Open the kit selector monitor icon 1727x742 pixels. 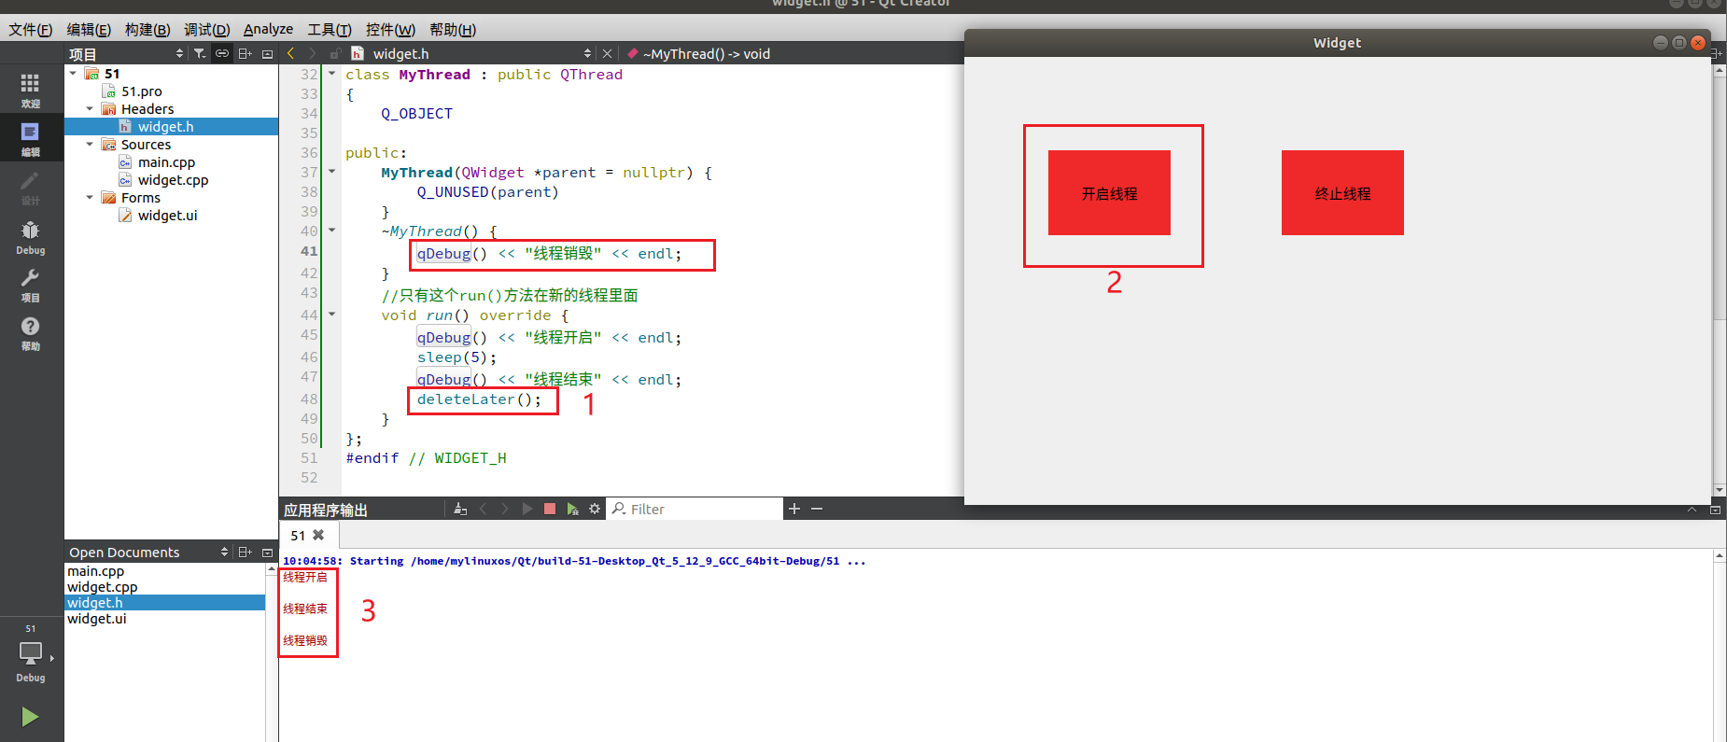coord(31,653)
